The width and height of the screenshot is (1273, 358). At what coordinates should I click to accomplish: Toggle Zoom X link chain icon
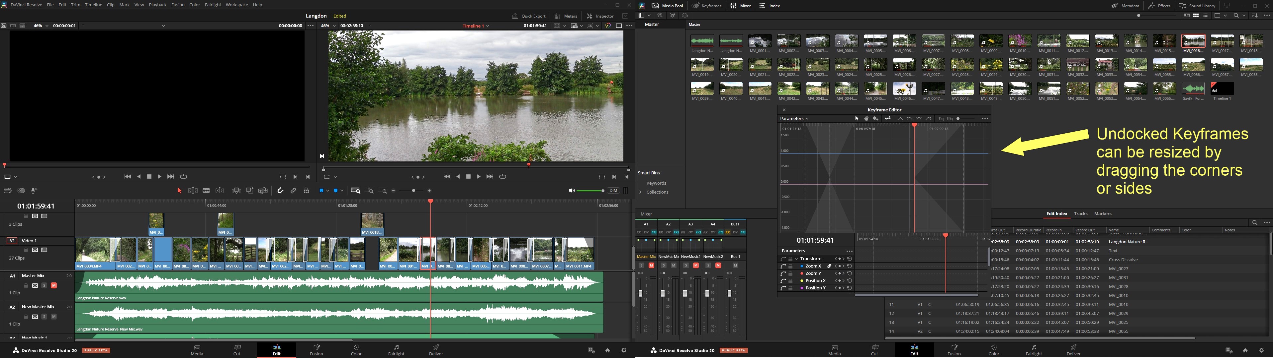click(x=829, y=266)
